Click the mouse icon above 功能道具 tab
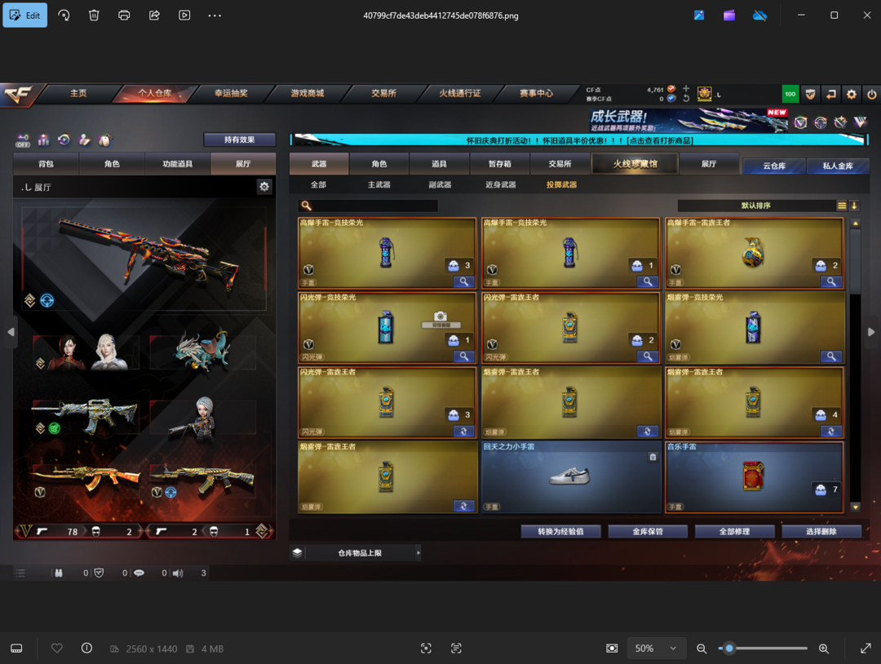The width and height of the screenshot is (881, 664). (105, 139)
